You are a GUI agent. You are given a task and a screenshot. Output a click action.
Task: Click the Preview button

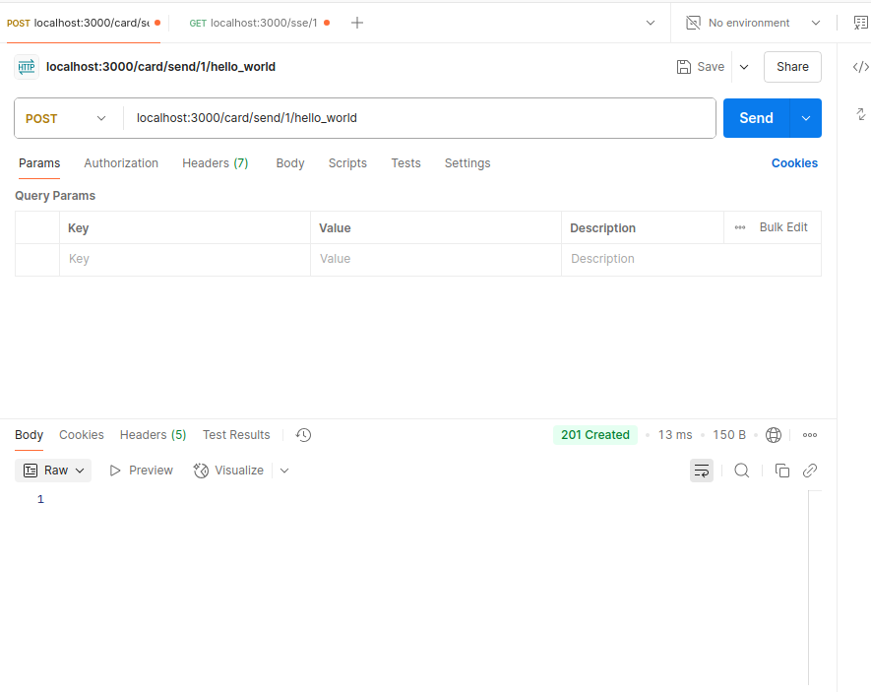click(141, 471)
